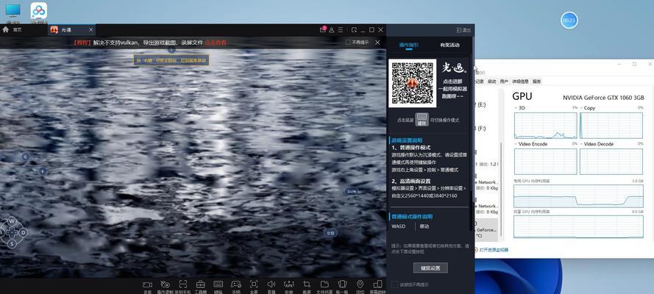Click the scan-frame icon beside 操作录制
The height and width of the screenshot is (294, 654).
pyautogui.click(x=182, y=284)
